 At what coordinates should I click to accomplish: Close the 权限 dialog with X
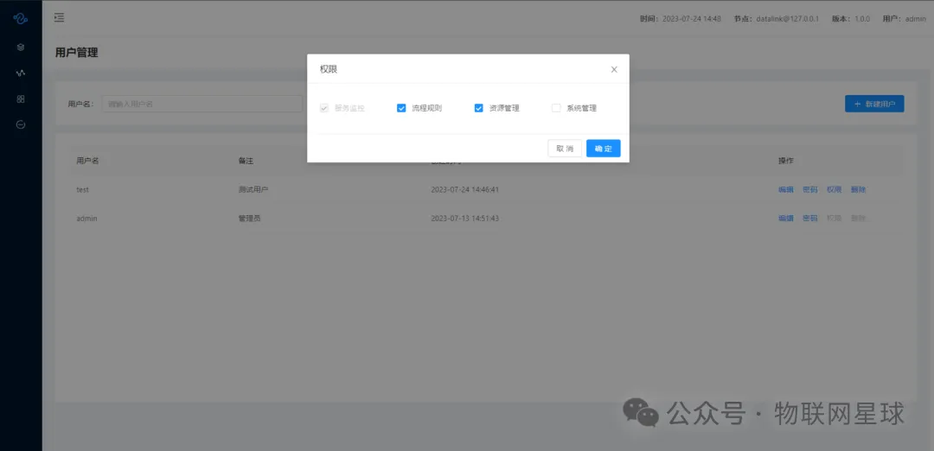614,69
